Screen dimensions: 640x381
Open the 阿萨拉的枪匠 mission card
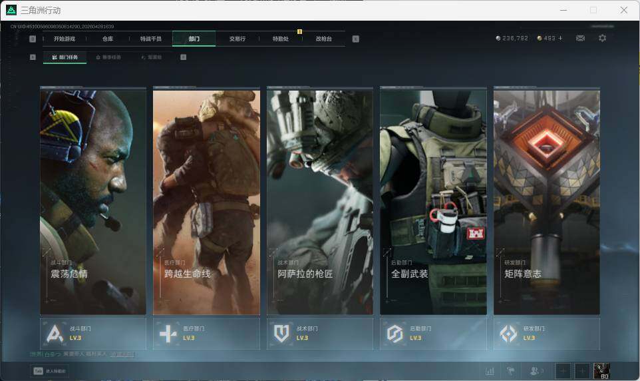click(x=320, y=201)
